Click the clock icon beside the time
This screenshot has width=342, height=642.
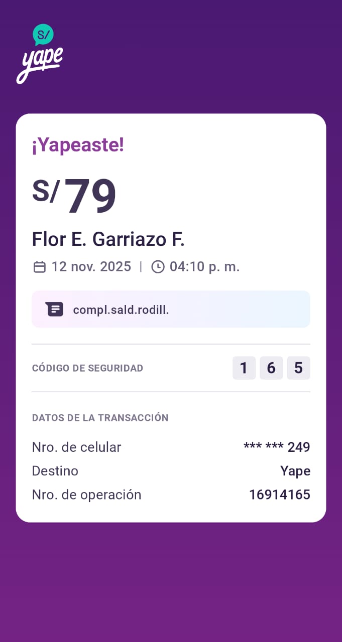click(158, 267)
